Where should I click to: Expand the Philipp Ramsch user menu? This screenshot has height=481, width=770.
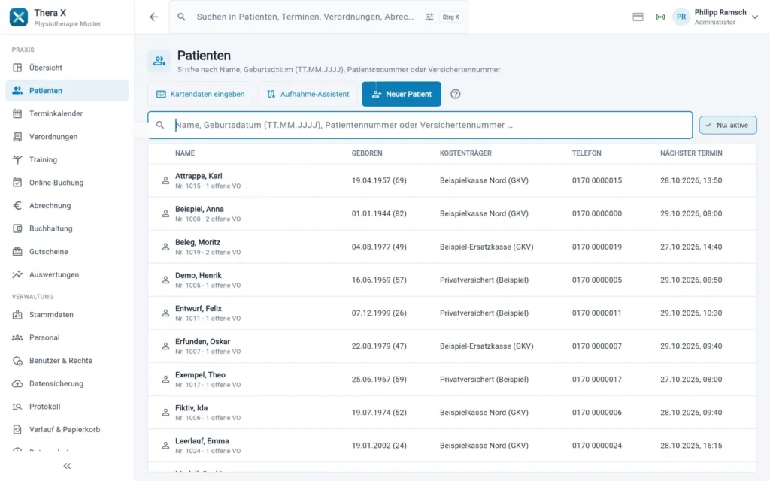point(755,17)
